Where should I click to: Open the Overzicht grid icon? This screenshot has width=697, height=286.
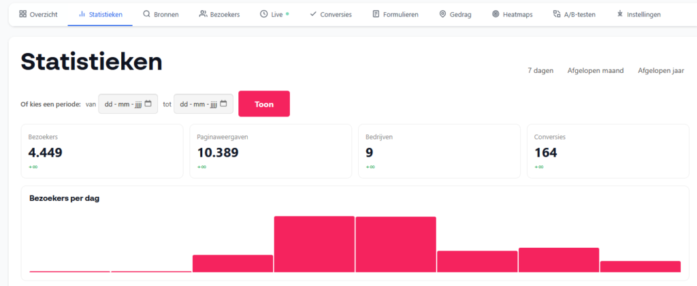coord(22,14)
